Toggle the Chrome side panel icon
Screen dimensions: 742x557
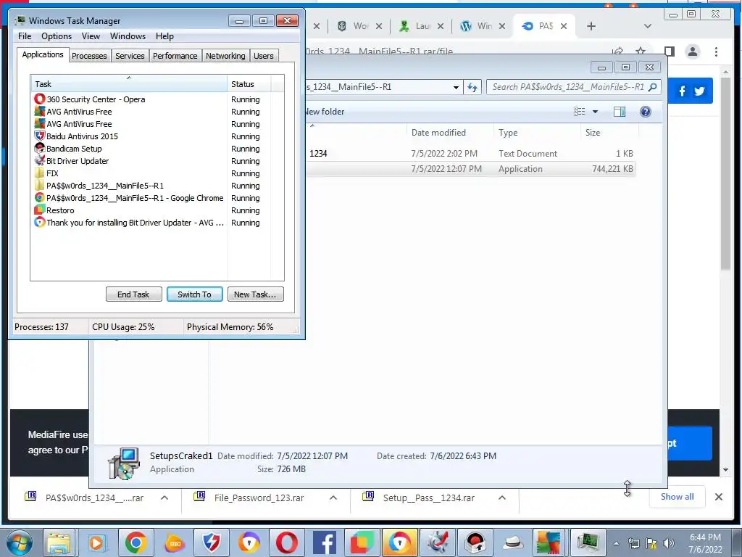coord(669,51)
